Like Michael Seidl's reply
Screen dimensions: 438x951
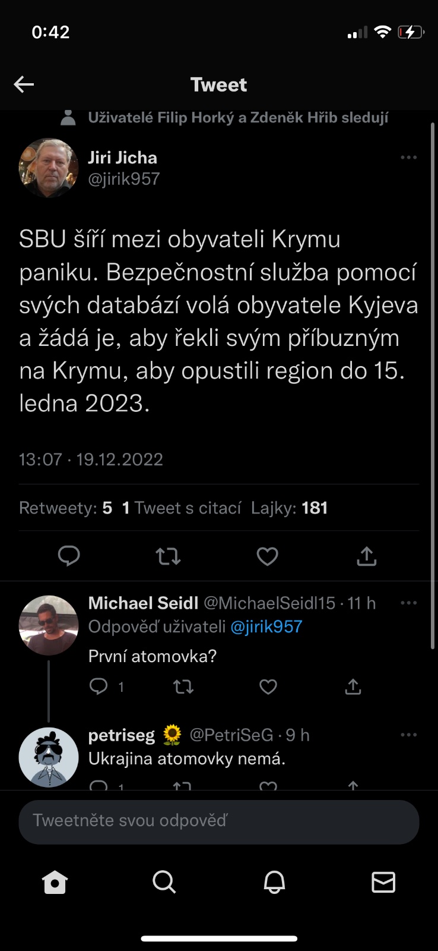[x=268, y=687]
